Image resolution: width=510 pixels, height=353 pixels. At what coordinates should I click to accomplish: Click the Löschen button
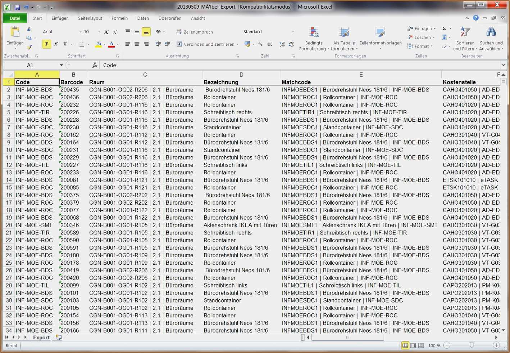(x=419, y=37)
